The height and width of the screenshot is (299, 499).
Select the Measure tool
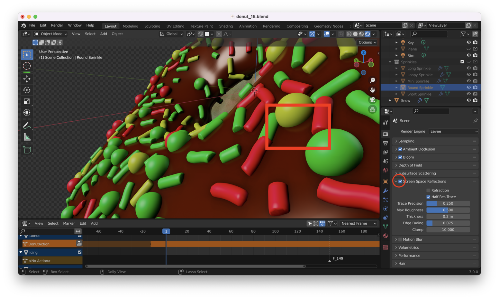coord(27,136)
